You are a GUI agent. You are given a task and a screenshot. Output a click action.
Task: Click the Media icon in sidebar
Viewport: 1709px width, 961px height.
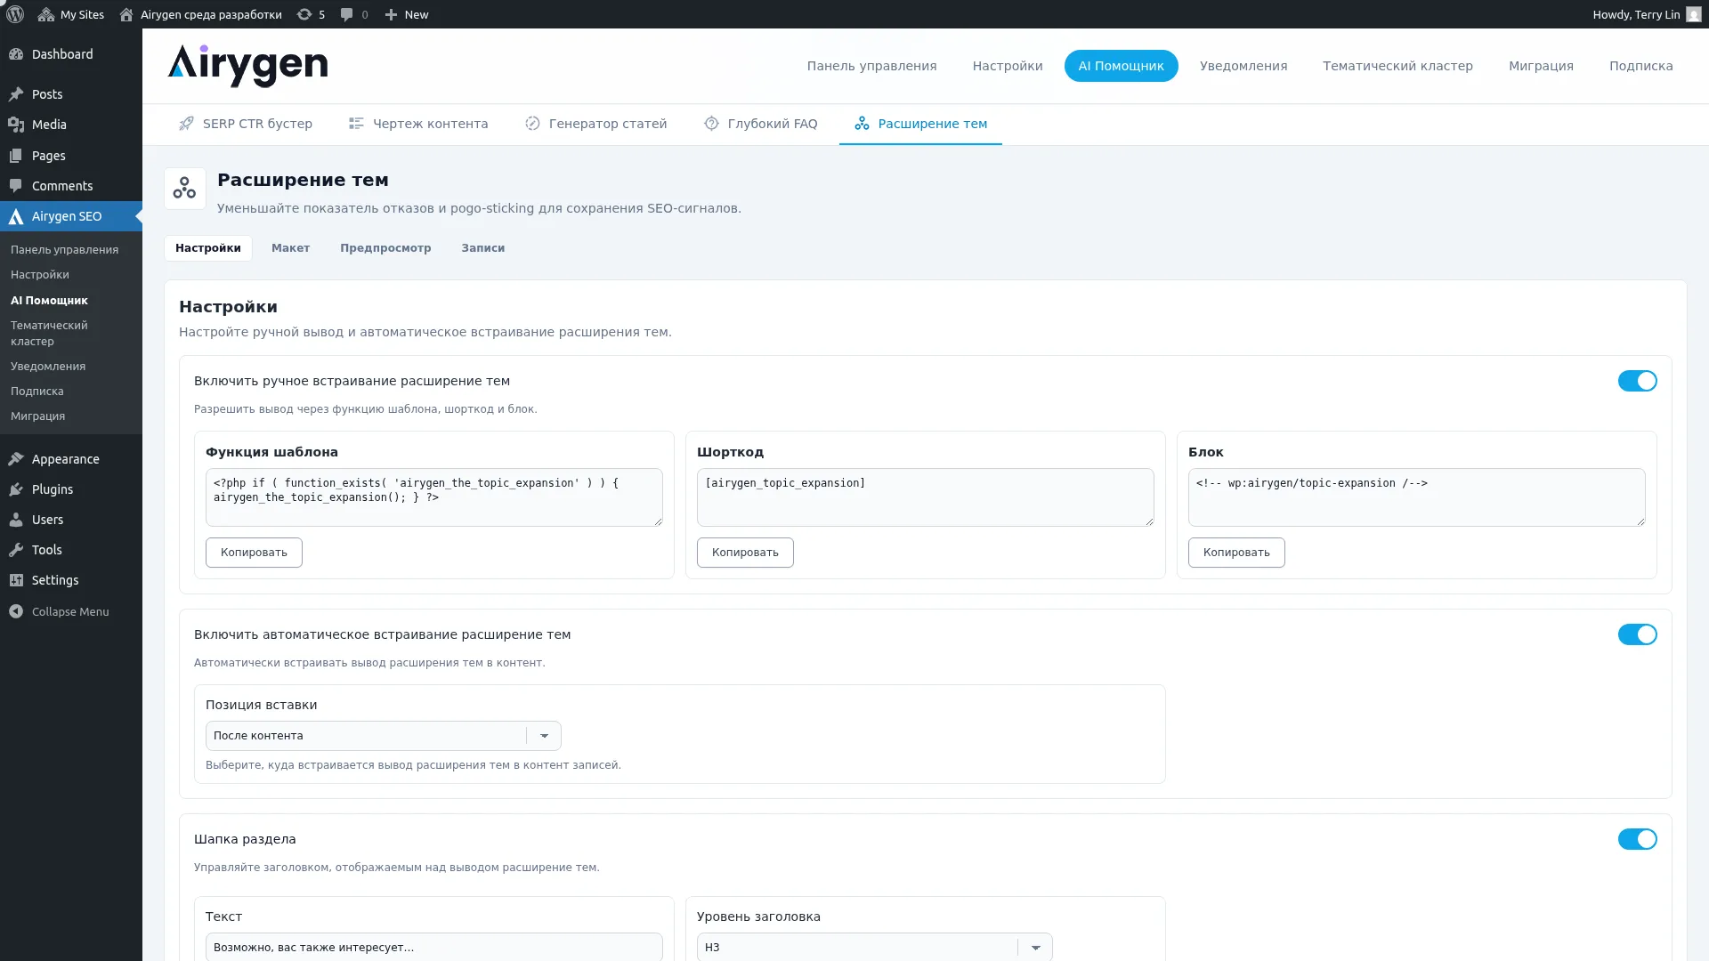click(16, 125)
